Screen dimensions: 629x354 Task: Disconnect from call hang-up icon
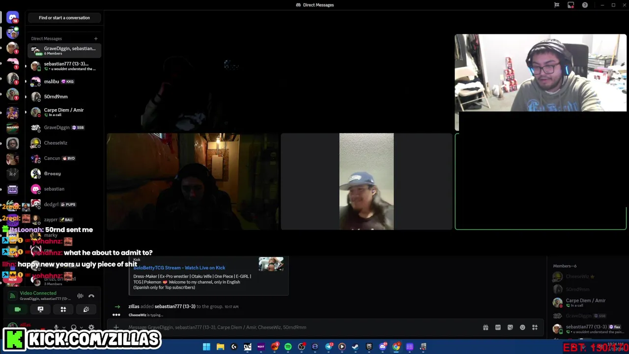coord(91,296)
